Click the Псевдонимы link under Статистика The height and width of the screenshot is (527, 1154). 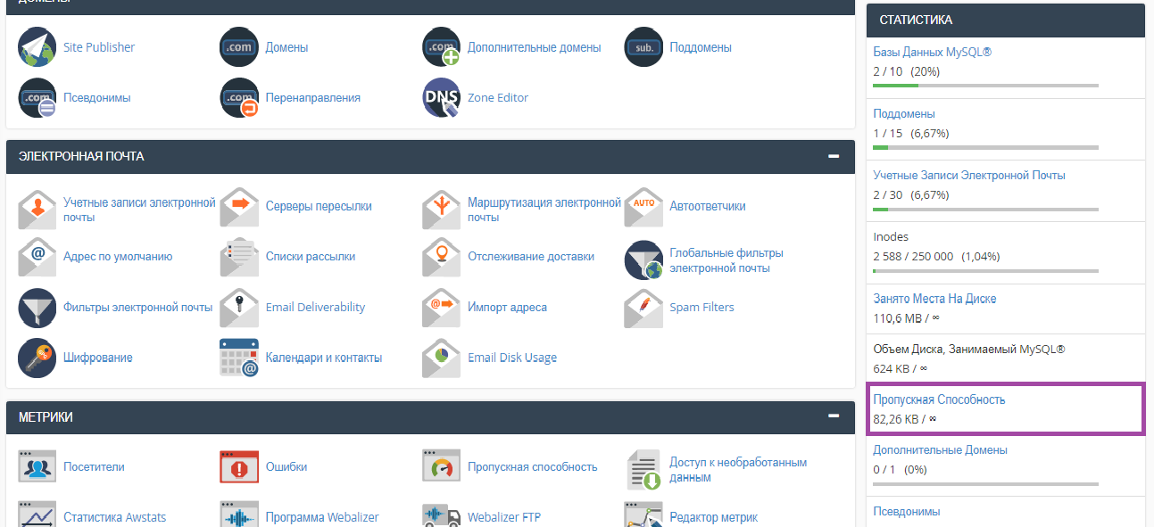(x=907, y=512)
